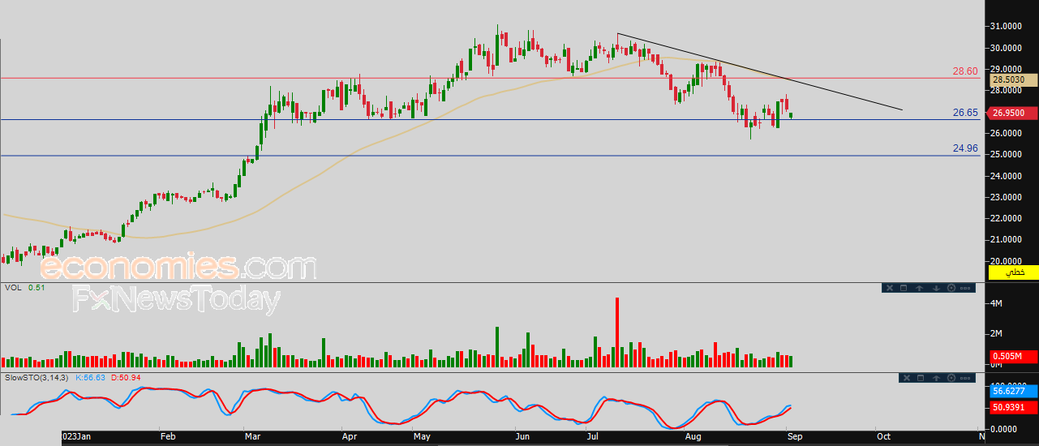Move the VOL panel down

(x=935, y=288)
